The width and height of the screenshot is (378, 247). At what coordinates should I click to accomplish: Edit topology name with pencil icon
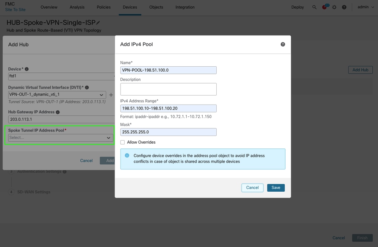tap(98, 23)
